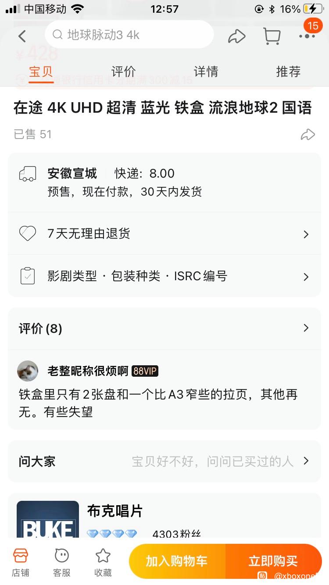The height and width of the screenshot is (585, 329).
Task: View reviewer 老整昵称很烦啊 avatar
Action: click(x=28, y=371)
